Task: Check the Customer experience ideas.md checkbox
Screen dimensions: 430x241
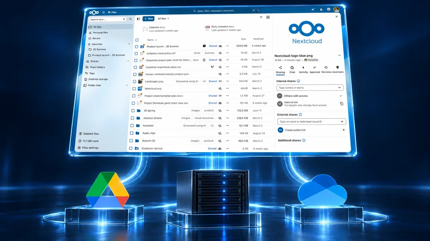Action: click(x=135, y=67)
